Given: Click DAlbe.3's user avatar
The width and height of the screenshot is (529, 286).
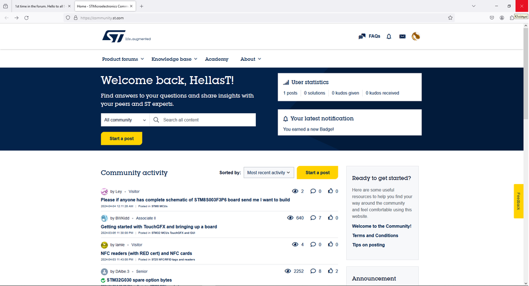Looking at the screenshot, I should [104, 272].
